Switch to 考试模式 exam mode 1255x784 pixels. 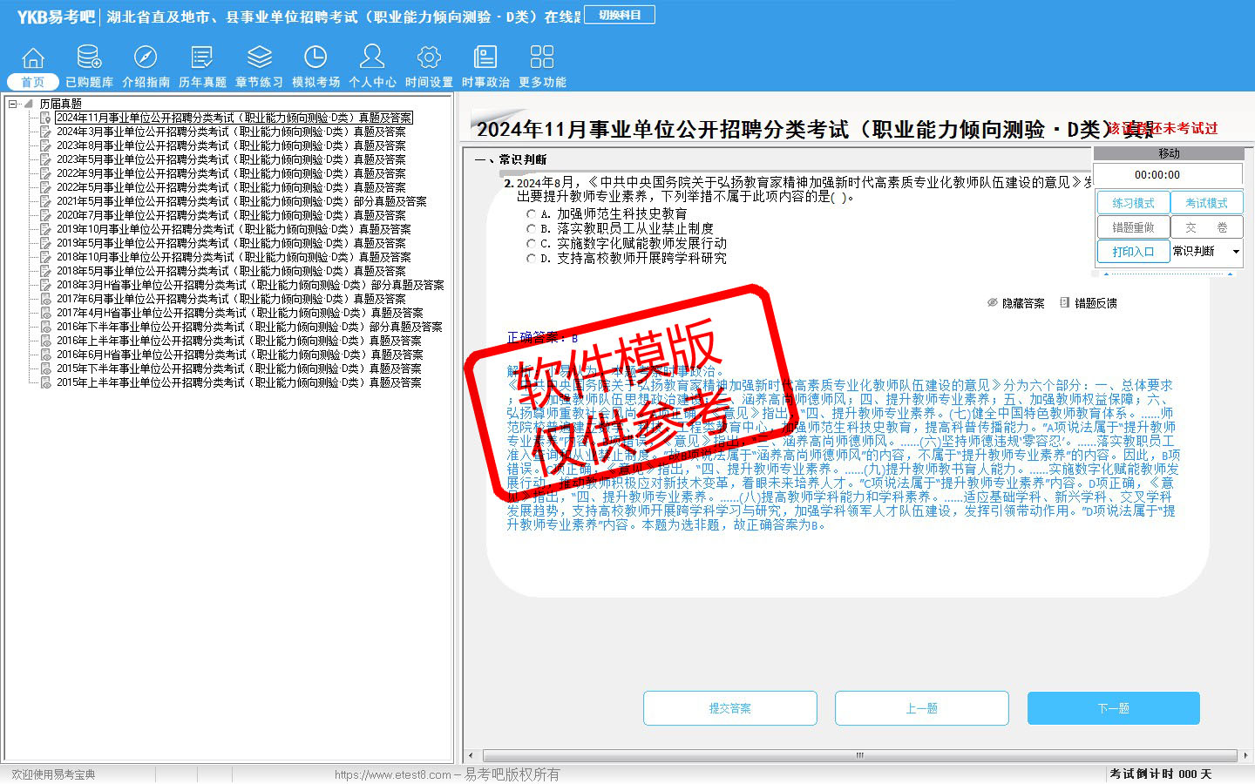(x=1206, y=203)
